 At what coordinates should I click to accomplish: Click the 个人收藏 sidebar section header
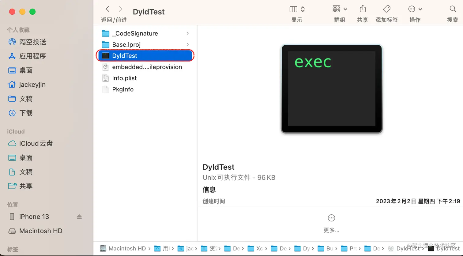coord(18,30)
